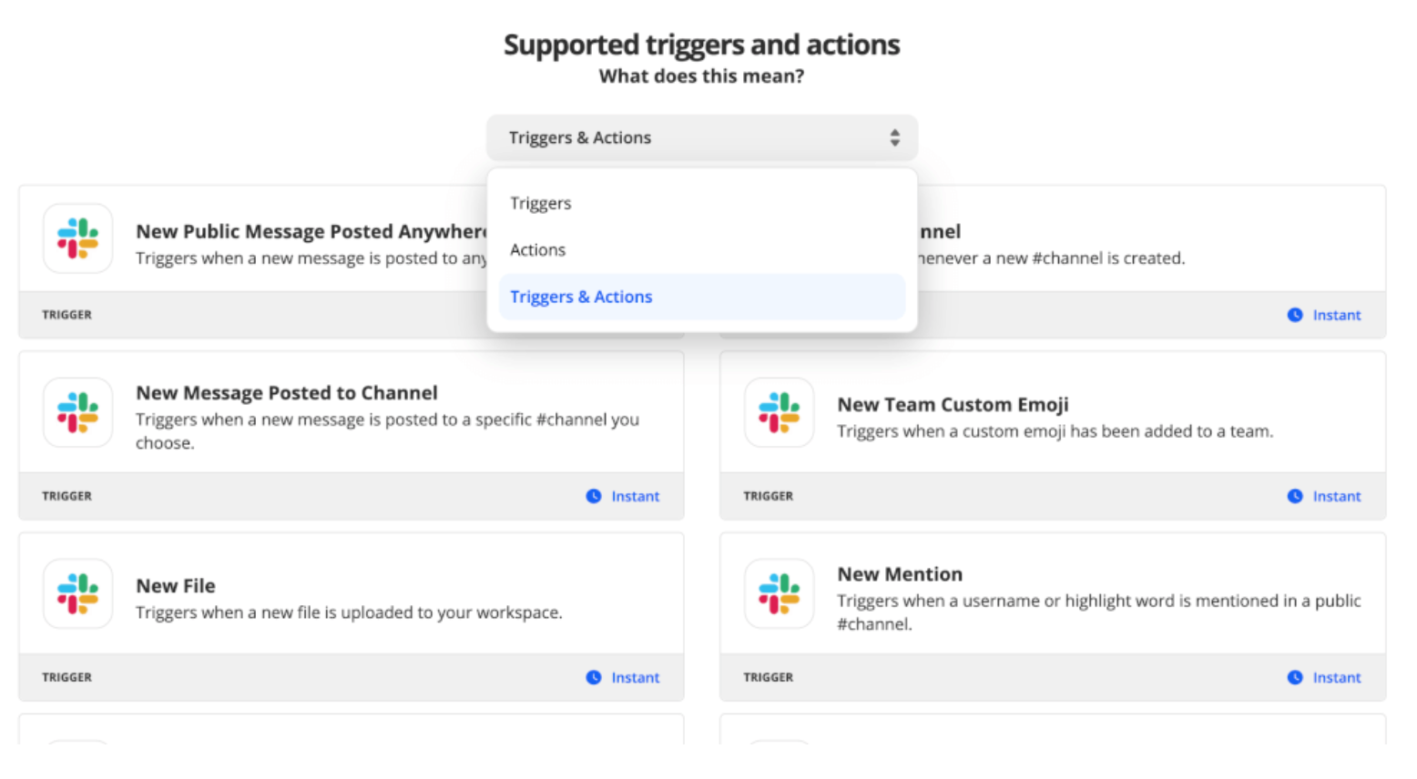The height and width of the screenshot is (779, 1417).
Task: Click the dropdown up-down arrow indicator
Action: click(x=895, y=137)
